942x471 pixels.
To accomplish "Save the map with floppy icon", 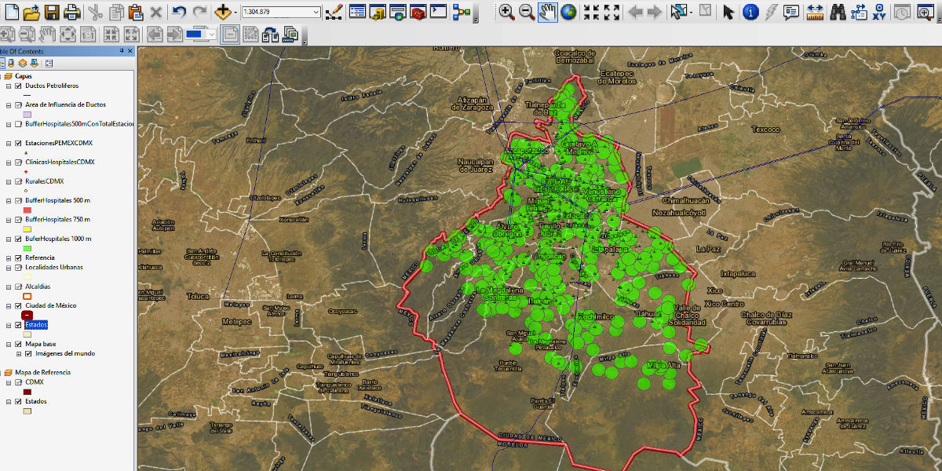I will (52, 12).
